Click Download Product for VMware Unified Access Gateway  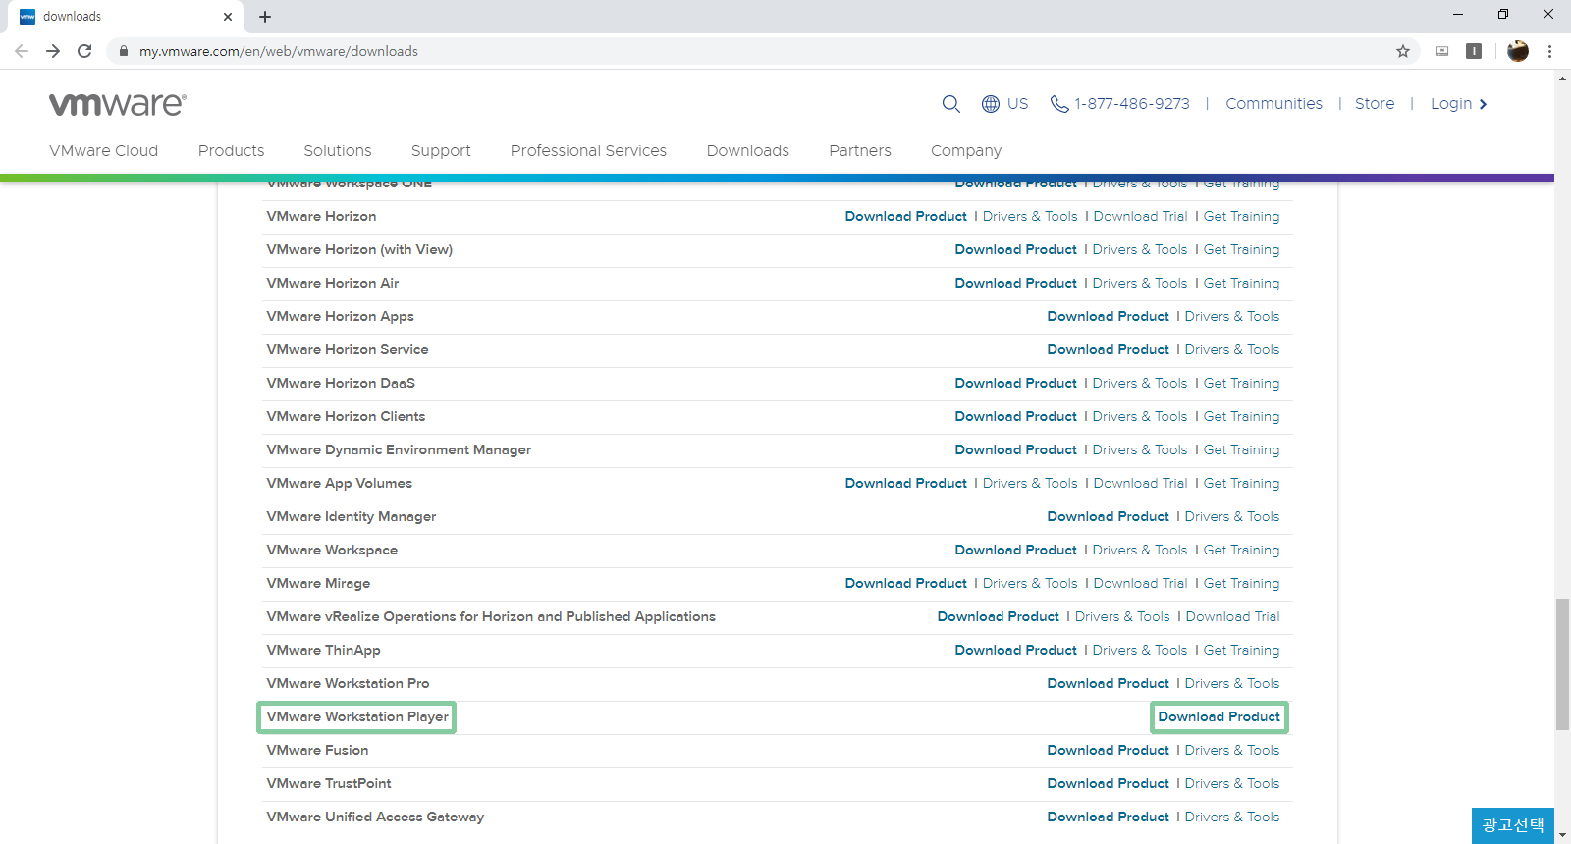click(1109, 817)
